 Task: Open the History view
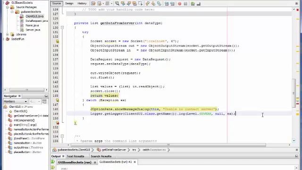(x=82, y=3)
